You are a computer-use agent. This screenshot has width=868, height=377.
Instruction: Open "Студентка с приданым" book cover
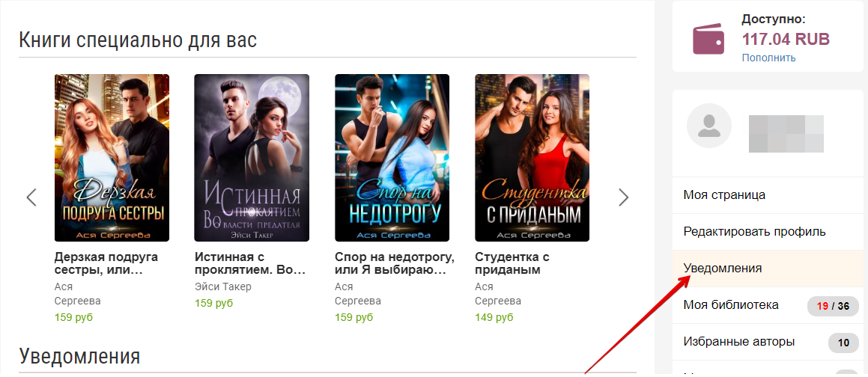point(532,158)
